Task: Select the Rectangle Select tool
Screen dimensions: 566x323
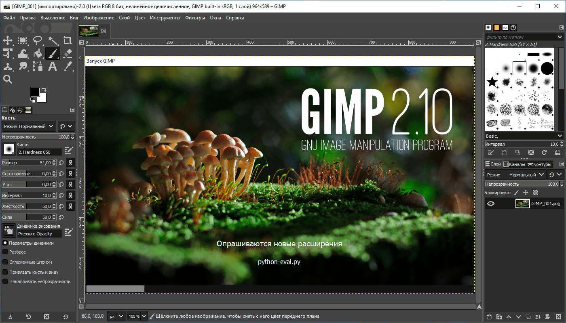Action: (23, 40)
